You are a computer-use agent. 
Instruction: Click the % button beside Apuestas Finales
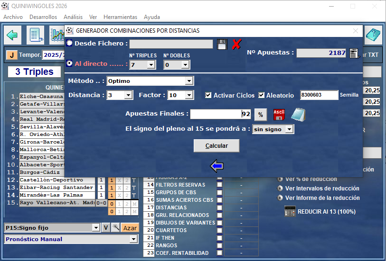click(261, 115)
